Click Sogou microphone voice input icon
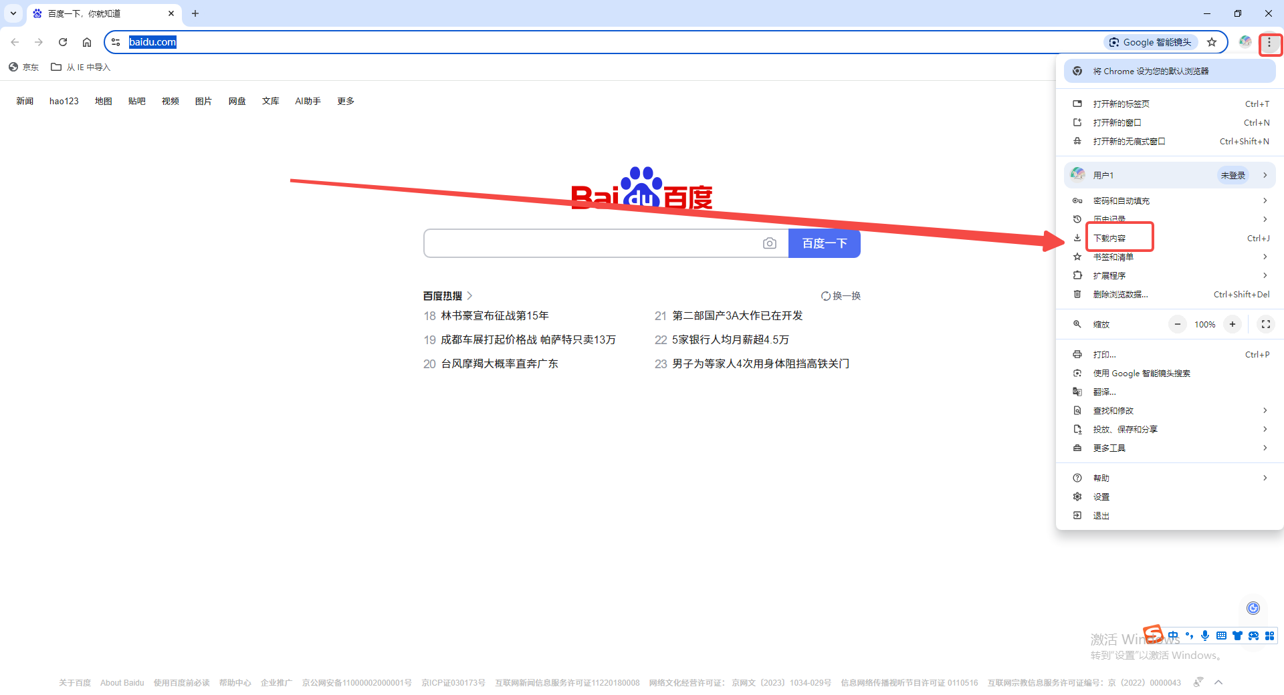Screen dimensions: 1284x695 click(x=1205, y=636)
